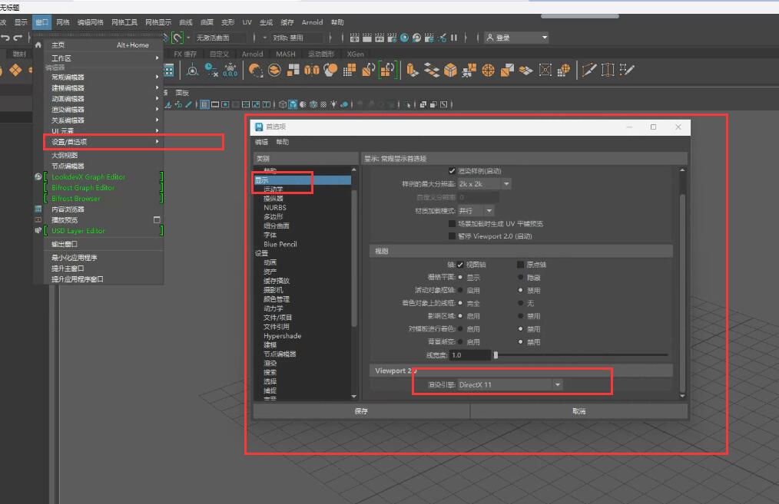
Task: Check the 原点轴 axis checkbox
Action: click(x=520, y=265)
